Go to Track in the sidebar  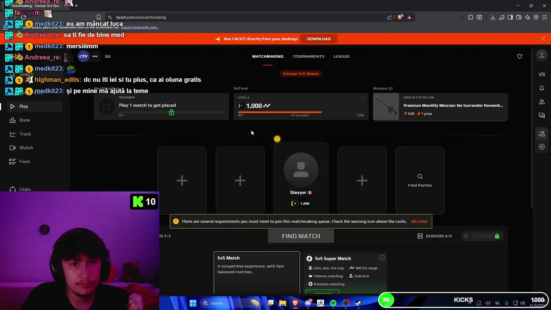tap(25, 134)
